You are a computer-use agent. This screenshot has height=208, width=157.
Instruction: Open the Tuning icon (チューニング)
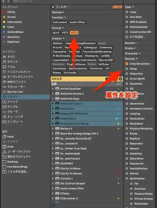(4, 117)
